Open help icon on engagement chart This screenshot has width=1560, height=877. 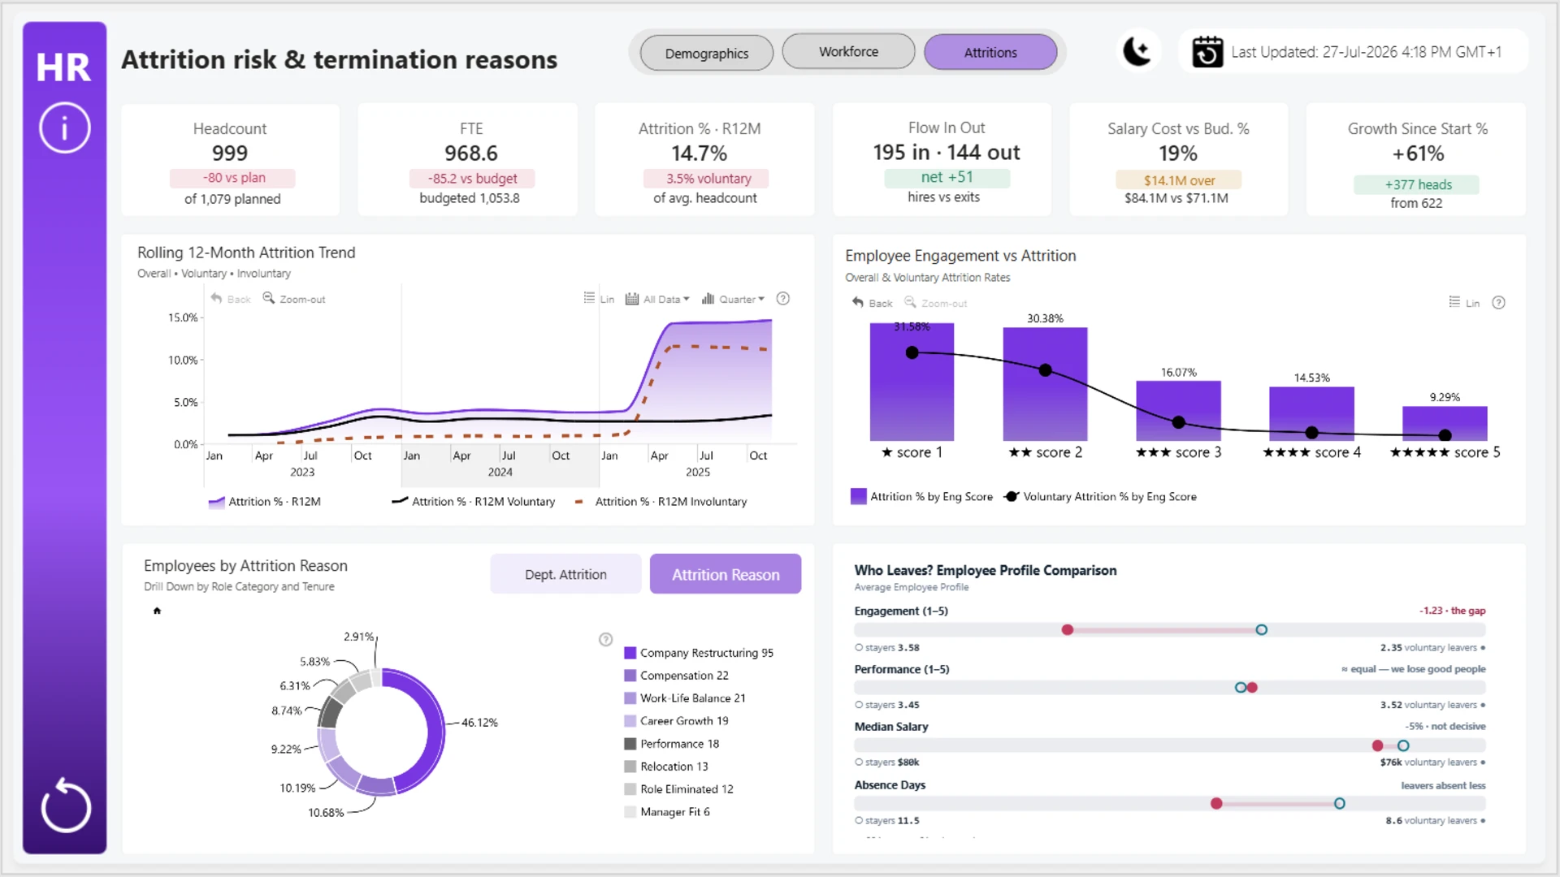(1499, 303)
